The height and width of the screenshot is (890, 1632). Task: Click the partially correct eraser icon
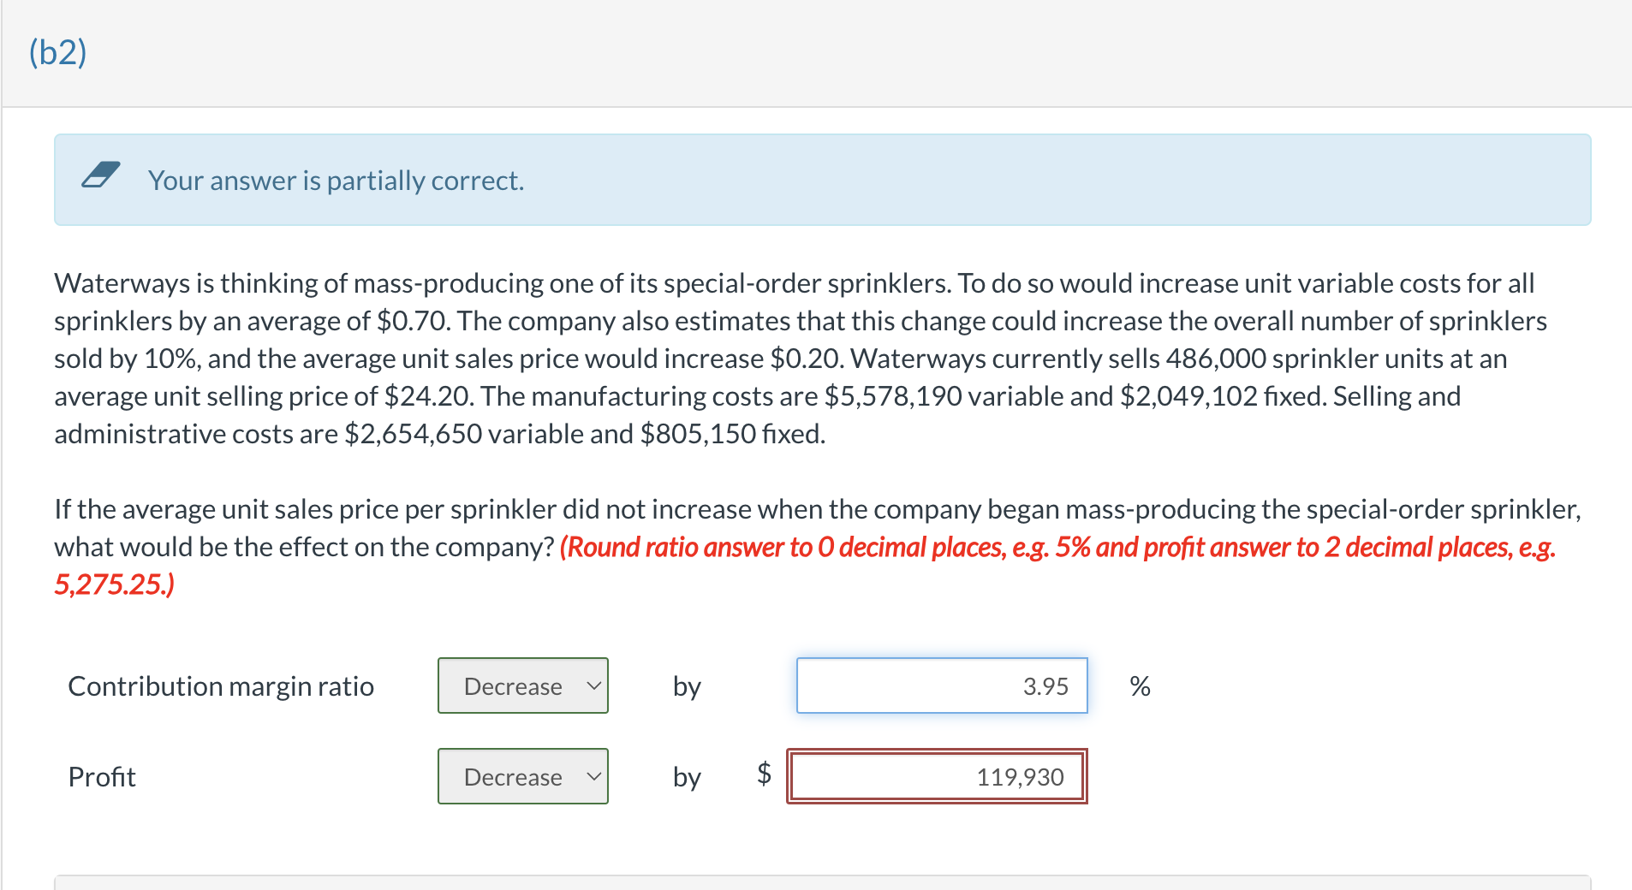[x=101, y=175]
